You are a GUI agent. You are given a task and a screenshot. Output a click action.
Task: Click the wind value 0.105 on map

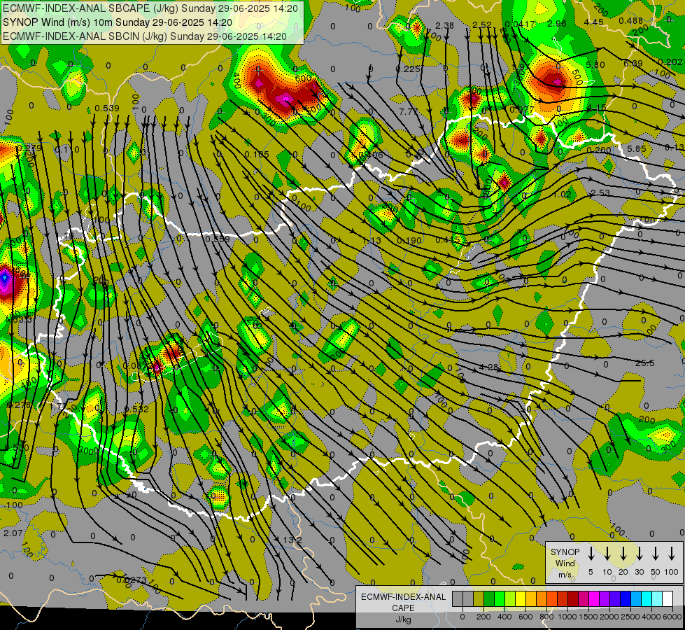pyautogui.click(x=257, y=154)
